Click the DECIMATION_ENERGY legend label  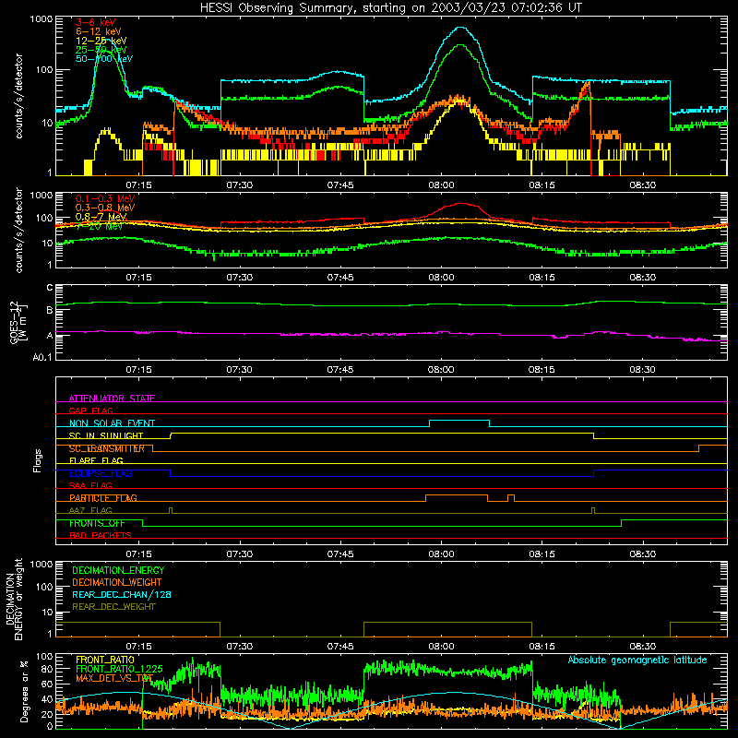click(x=118, y=570)
